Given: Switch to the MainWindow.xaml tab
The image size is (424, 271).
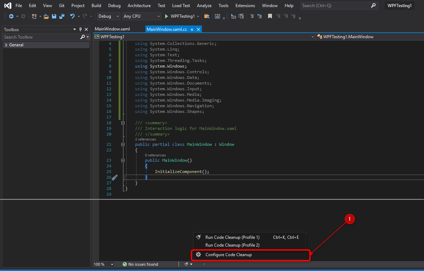Looking at the screenshot, I should point(112,29).
